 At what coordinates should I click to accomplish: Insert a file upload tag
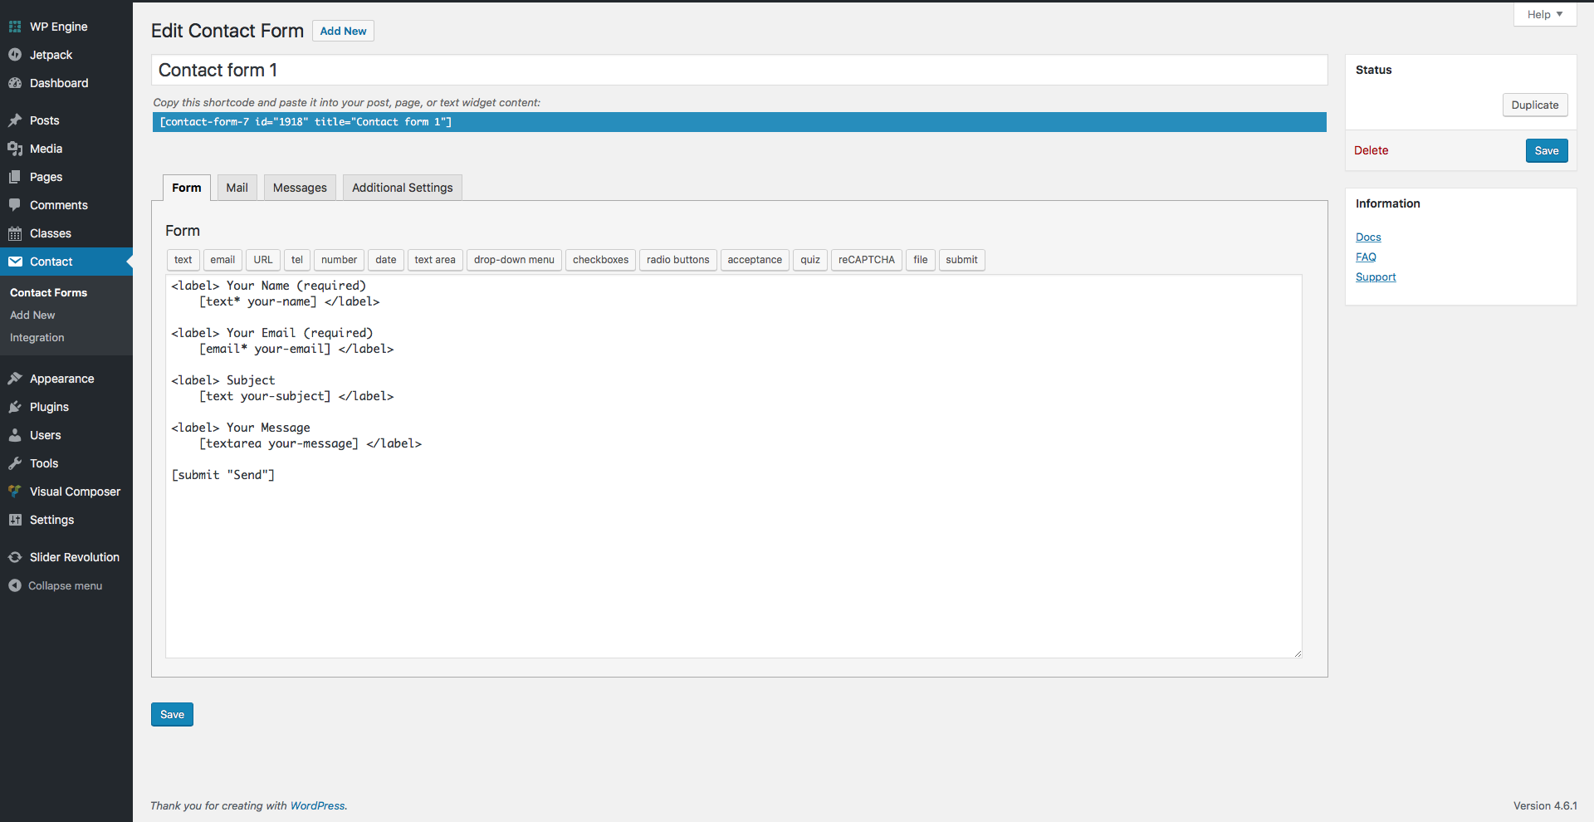(x=921, y=260)
